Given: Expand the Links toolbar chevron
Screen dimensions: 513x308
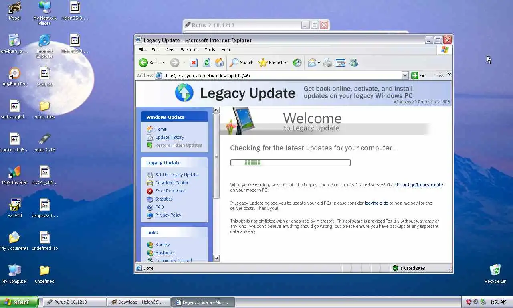Looking at the screenshot, I should pyautogui.click(x=449, y=74).
